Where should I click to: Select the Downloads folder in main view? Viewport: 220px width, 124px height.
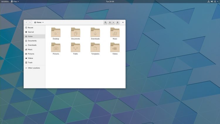coord(95,32)
